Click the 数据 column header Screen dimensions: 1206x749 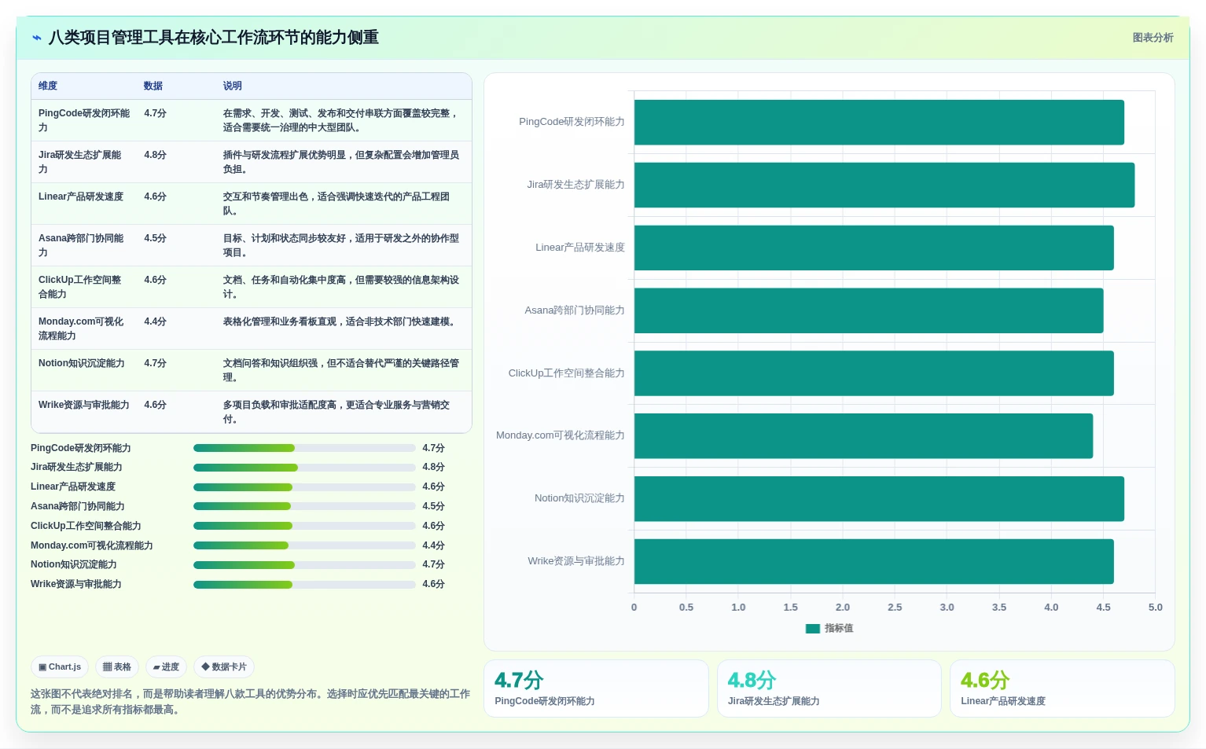point(153,86)
